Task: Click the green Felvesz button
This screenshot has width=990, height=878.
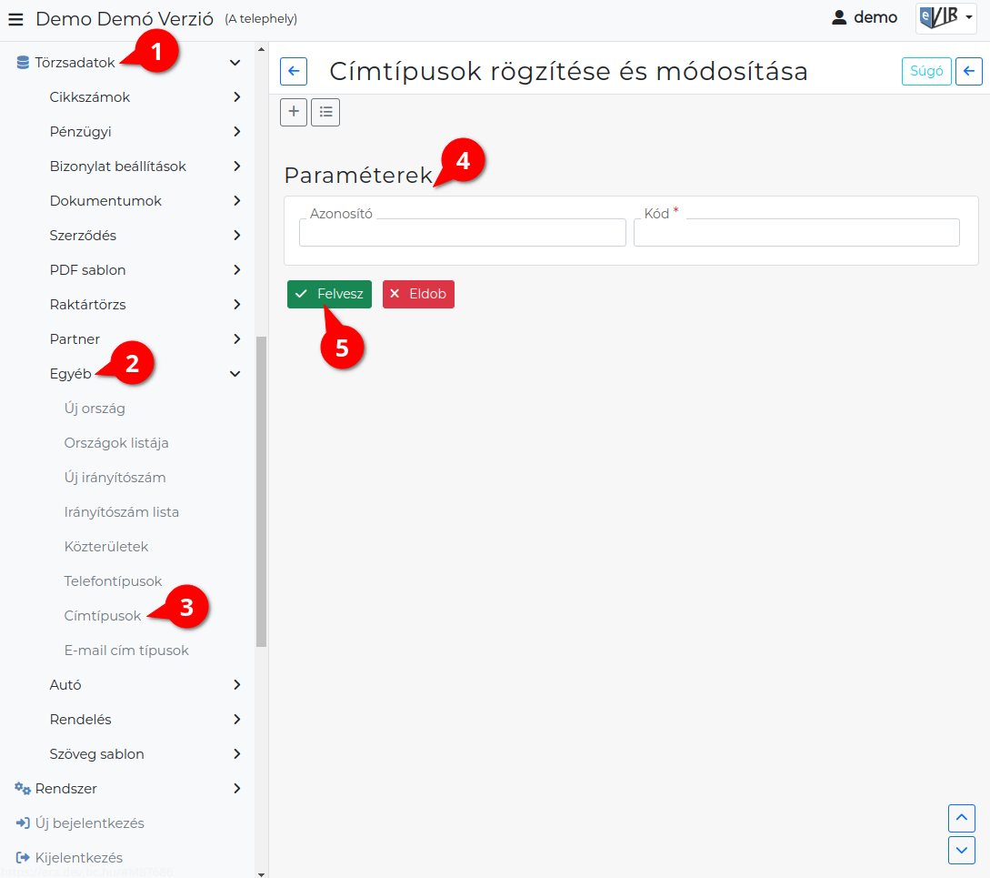Action: pos(330,294)
